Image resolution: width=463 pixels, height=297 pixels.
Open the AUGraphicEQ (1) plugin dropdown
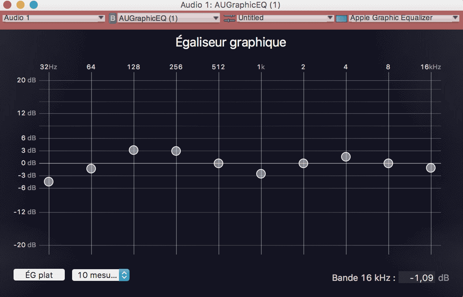pos(169,18)
